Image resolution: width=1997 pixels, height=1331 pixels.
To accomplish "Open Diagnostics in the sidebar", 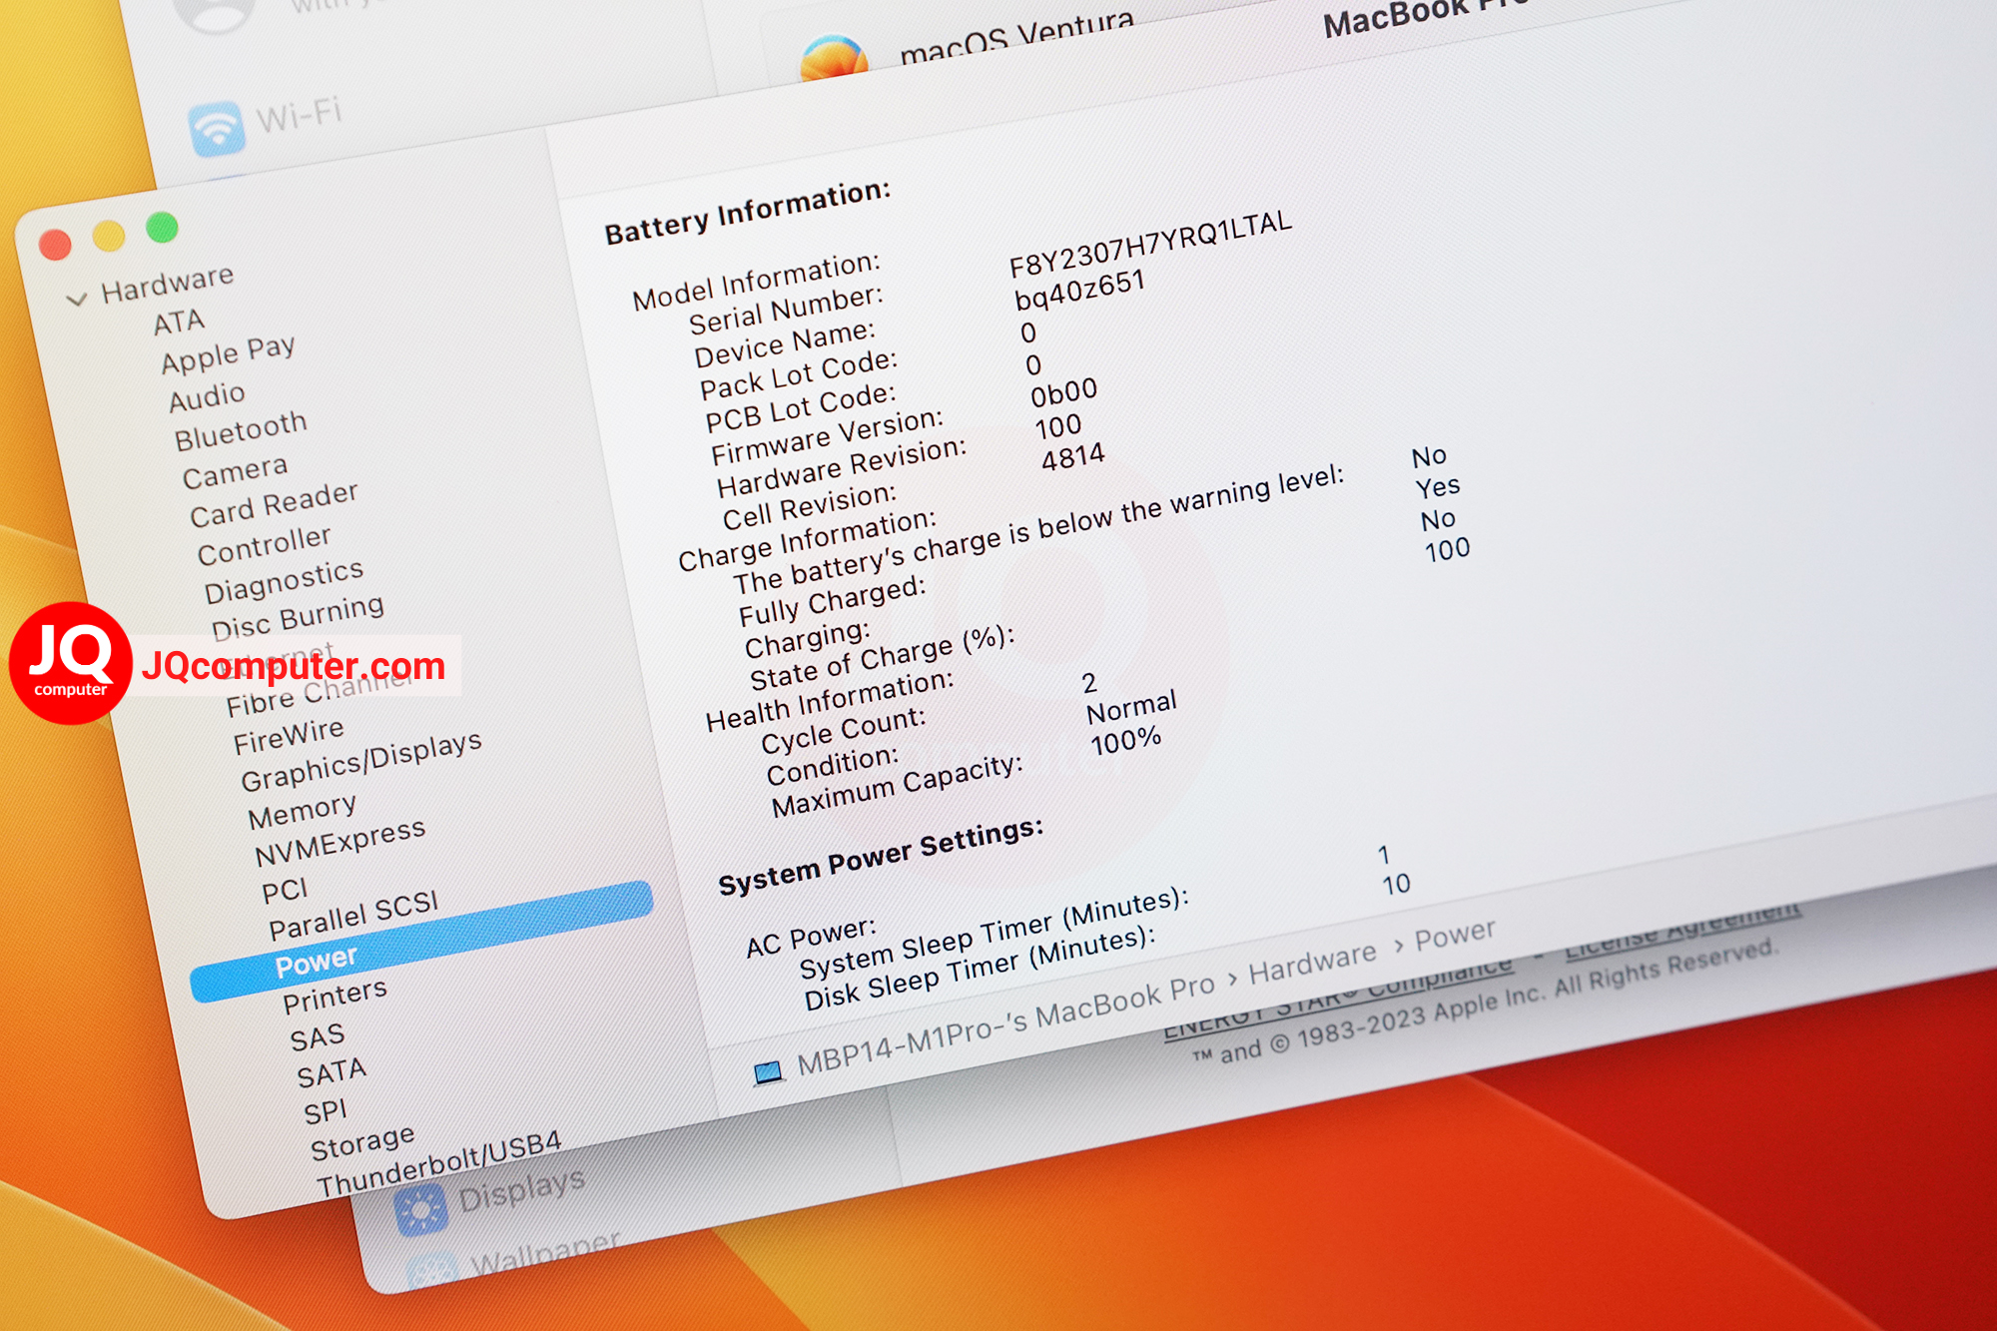I will (284, 581).
